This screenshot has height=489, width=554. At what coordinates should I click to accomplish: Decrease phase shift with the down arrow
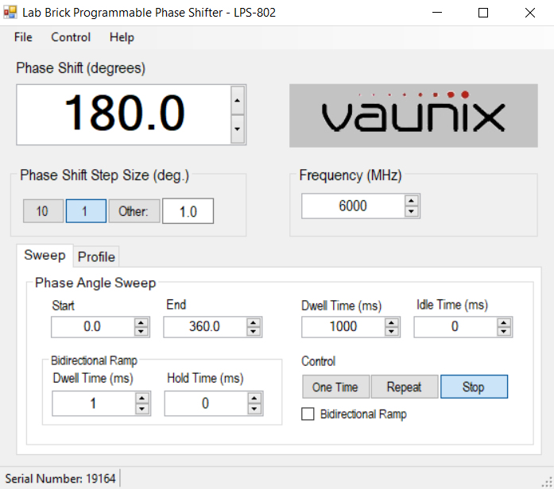click(237, 128)
